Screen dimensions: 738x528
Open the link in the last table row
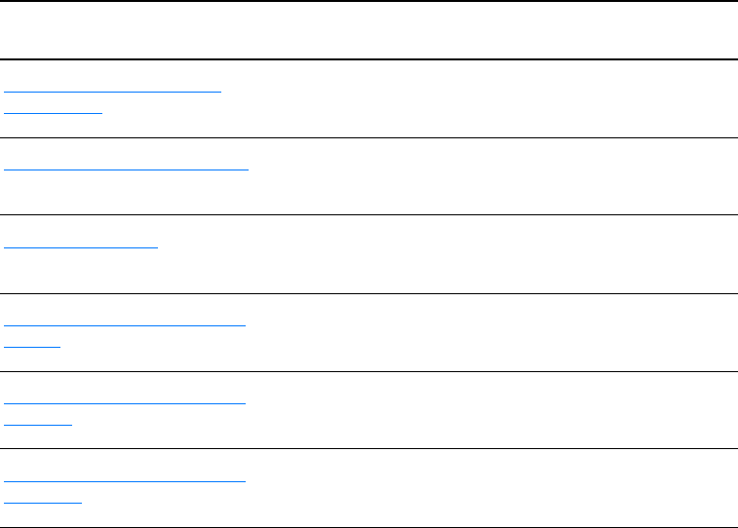click(x=125, y=478)
